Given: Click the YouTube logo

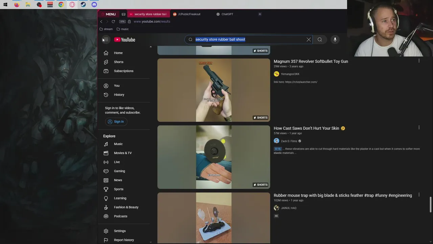Looking at the screenshot, I should [124, 40].
